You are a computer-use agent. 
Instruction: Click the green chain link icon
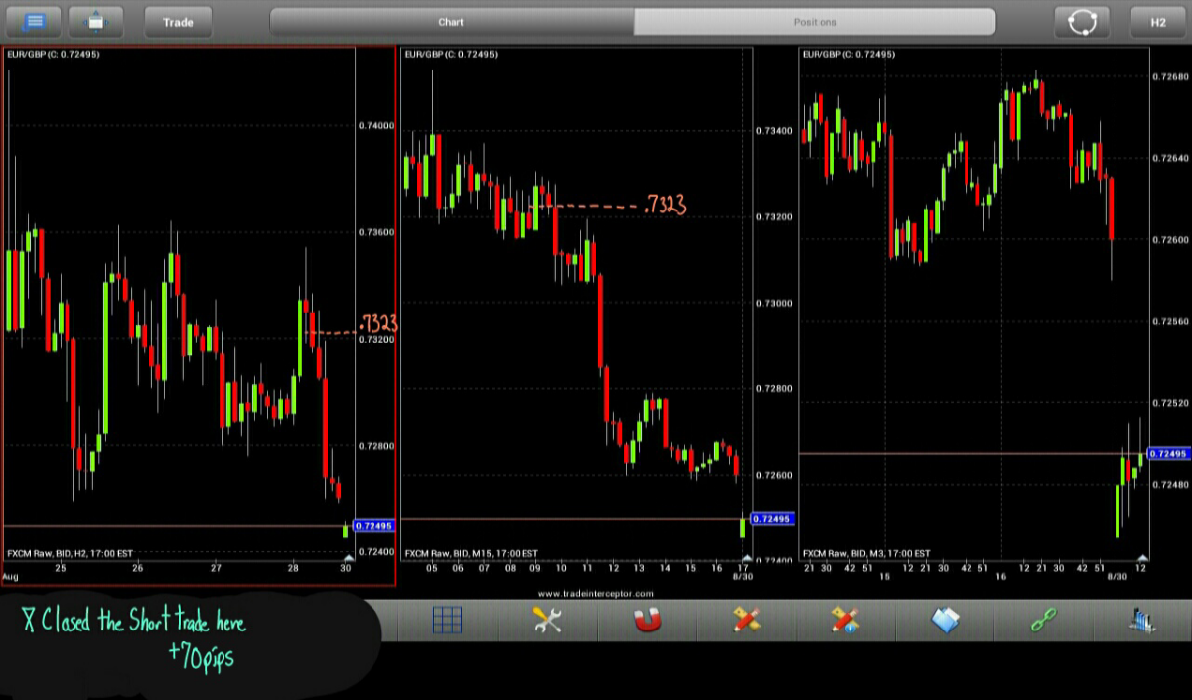coord(1043,621)
